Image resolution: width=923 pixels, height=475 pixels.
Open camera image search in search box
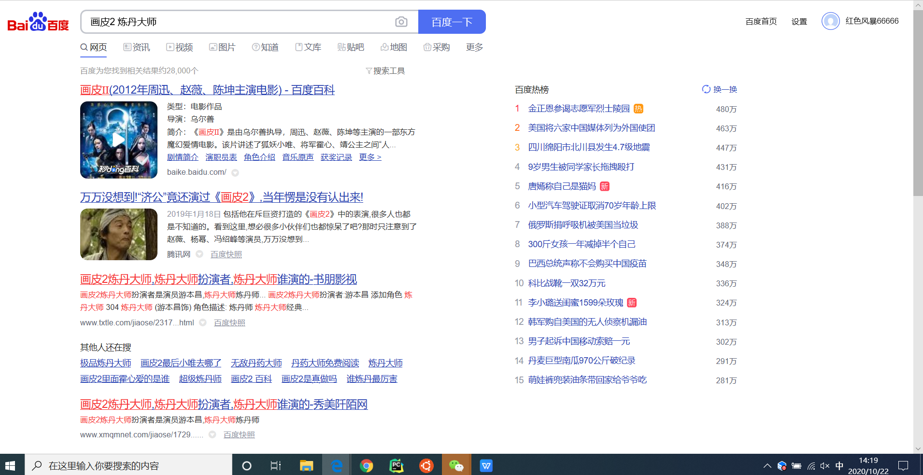click(401, 22)
